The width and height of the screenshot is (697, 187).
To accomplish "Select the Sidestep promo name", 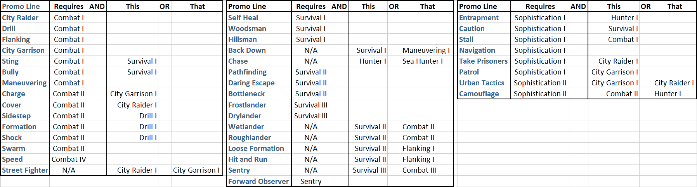I will point(16,116).
